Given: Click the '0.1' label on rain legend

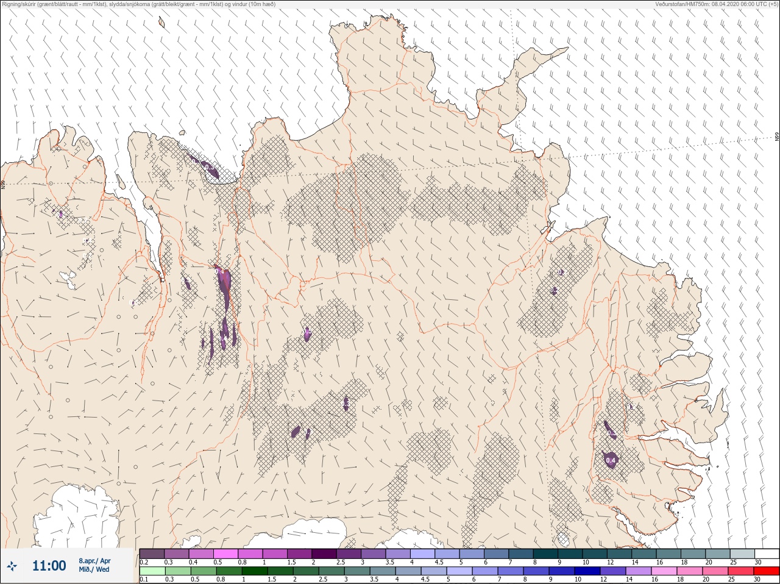Looking at the screenshot, I should 144,580.
